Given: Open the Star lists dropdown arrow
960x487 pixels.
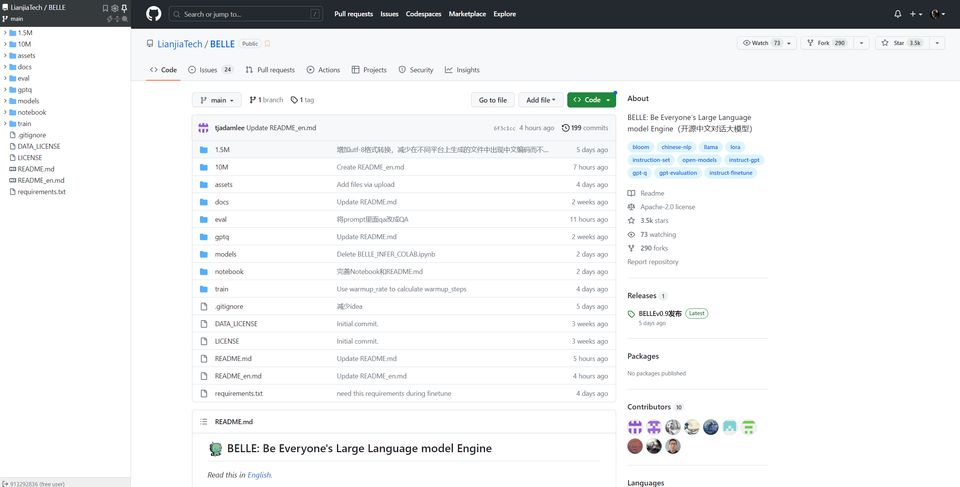Looking at the screenshot, I should pyautogui.click(x=937, y=43).
